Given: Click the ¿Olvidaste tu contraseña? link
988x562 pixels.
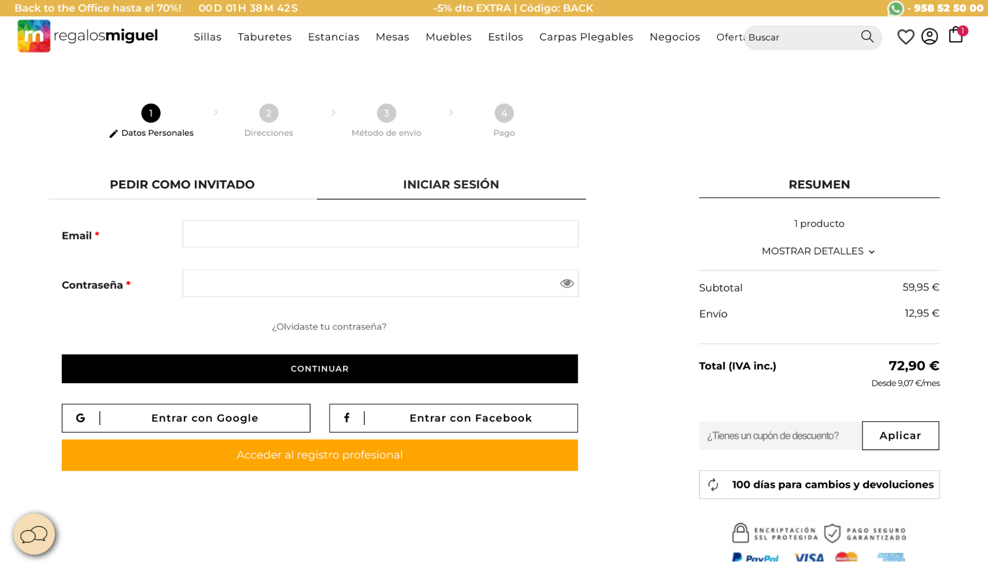Looking at the screenshot, I should pyautogui.click(x=329, y=326).
